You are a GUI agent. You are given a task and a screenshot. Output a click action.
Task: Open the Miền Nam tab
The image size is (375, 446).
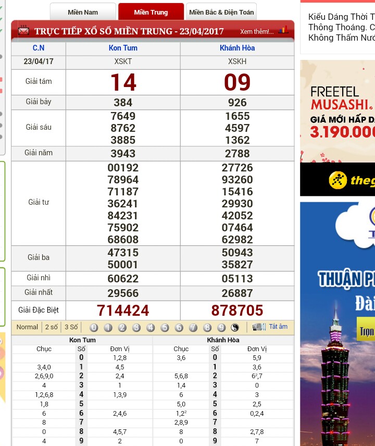tap(83, 12)
